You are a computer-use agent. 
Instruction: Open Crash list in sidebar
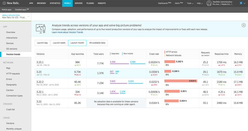click(11, 110)
